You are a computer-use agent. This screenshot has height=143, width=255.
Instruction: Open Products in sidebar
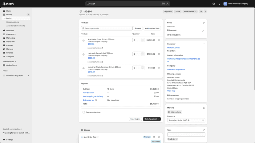(10, 30)
